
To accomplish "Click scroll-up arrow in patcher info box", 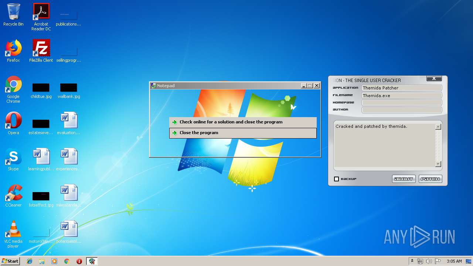I will [438, 127].
